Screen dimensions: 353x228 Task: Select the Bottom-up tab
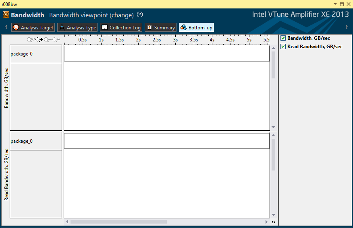point(196,27)
